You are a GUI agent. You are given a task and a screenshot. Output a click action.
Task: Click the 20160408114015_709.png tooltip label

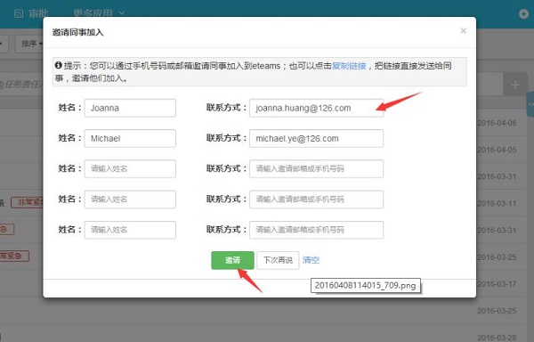pos(366,286)
